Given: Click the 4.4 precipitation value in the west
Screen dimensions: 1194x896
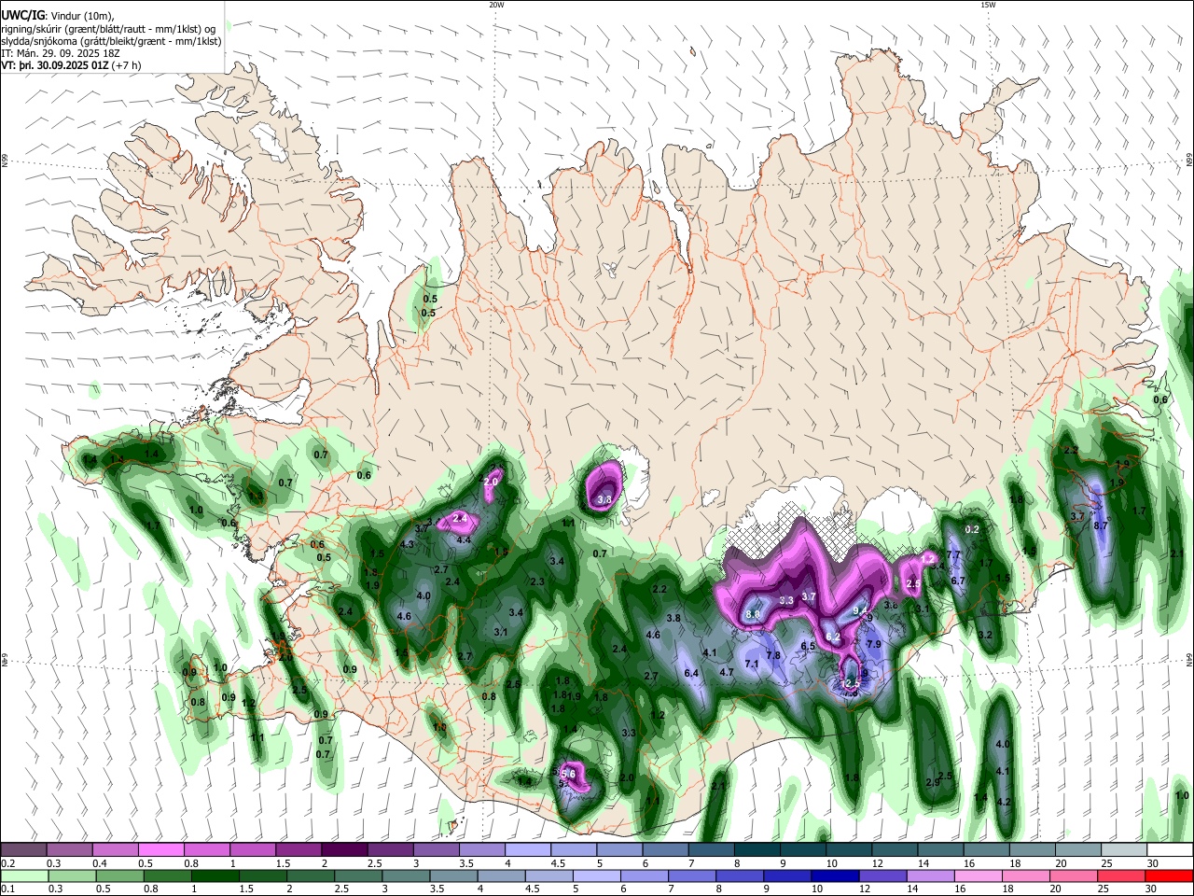Looking at the screenshot, I should [x=463, y=539].
